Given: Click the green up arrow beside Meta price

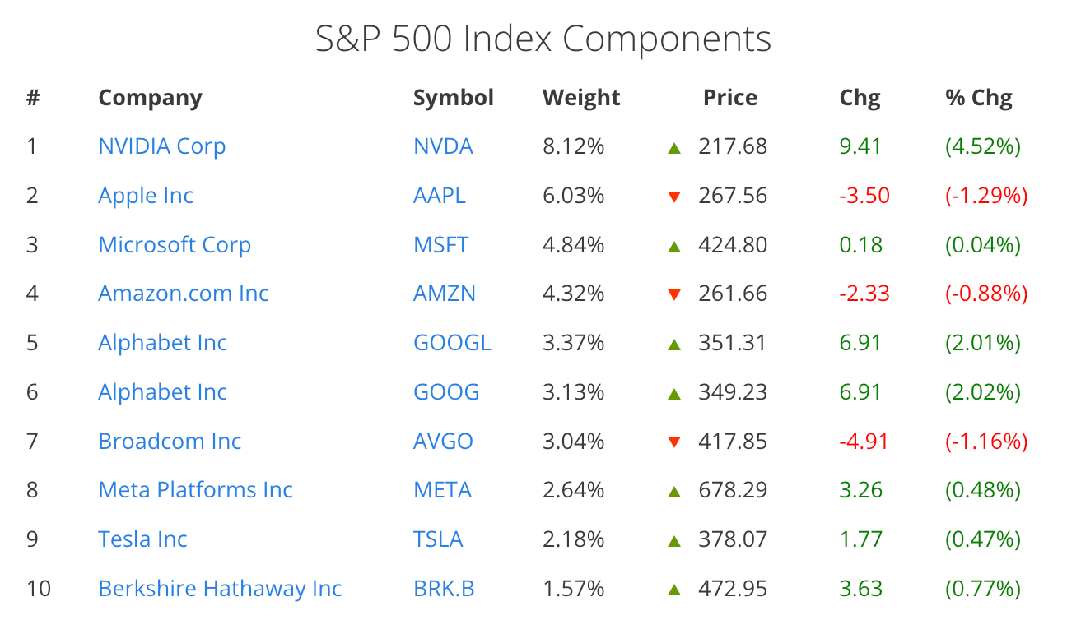Looking at the screenshot, I should [674, 492].
